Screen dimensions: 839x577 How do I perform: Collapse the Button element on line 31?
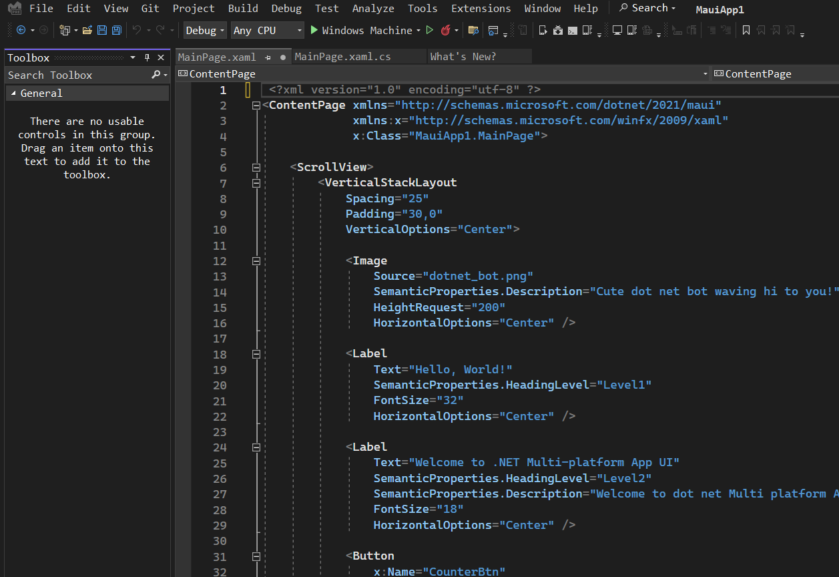pos(256,556)
